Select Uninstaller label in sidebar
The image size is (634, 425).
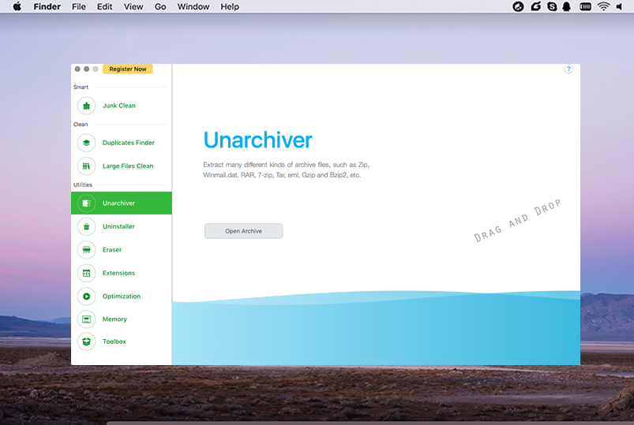point(118,226)
